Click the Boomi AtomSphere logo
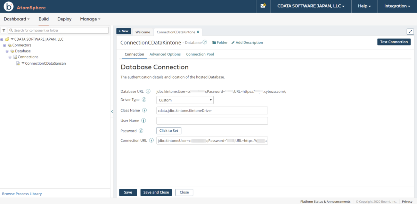Image resolution: width=417 pixels, height=204 pixels. click(25, 7)
